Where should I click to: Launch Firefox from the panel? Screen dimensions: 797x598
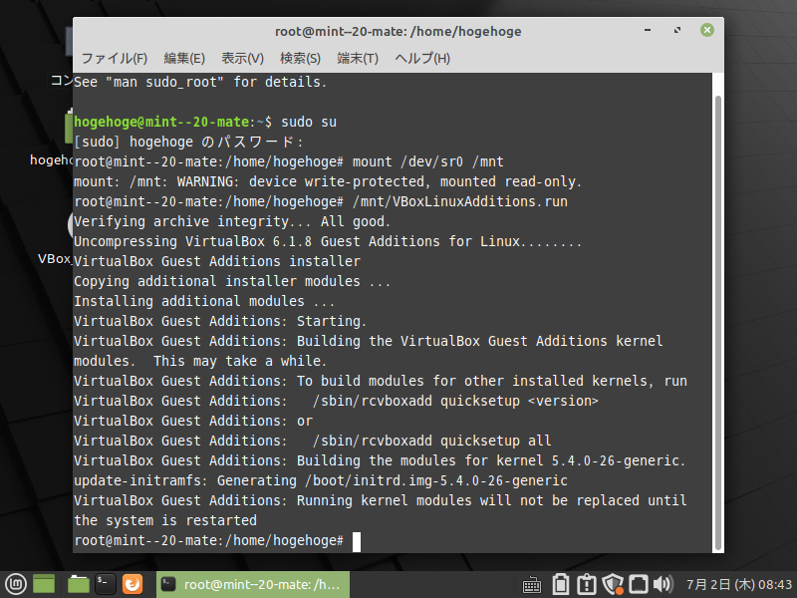coord(133,584)
